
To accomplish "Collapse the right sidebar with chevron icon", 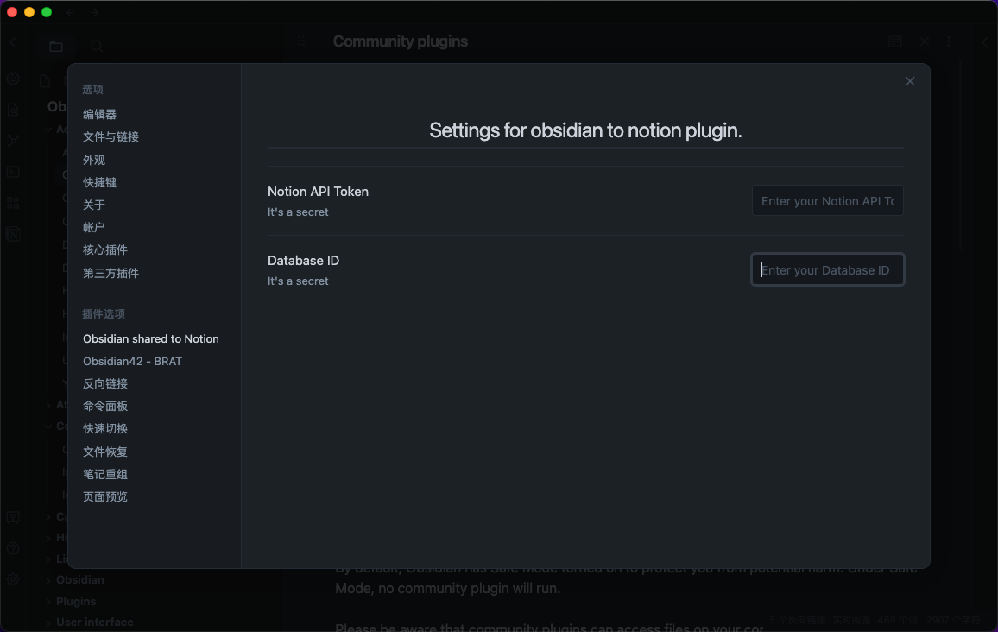I will pos(985,42).
